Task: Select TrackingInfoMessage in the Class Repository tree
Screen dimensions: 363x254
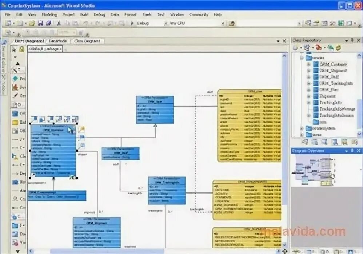Action: [x=337, y=109]
